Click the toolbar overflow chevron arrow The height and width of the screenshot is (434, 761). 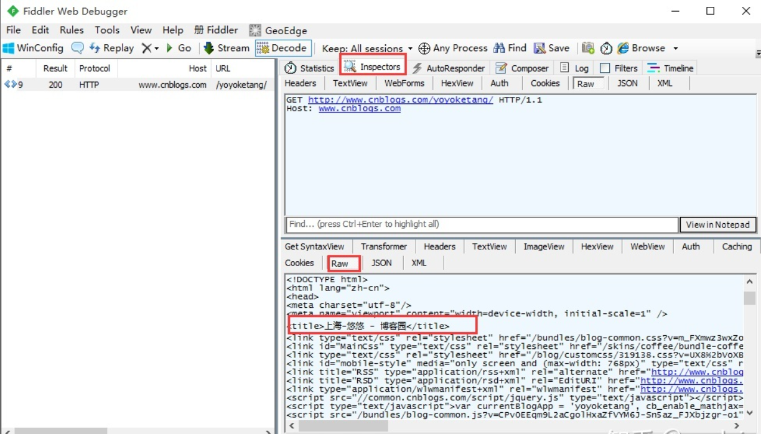coord(757,53)
